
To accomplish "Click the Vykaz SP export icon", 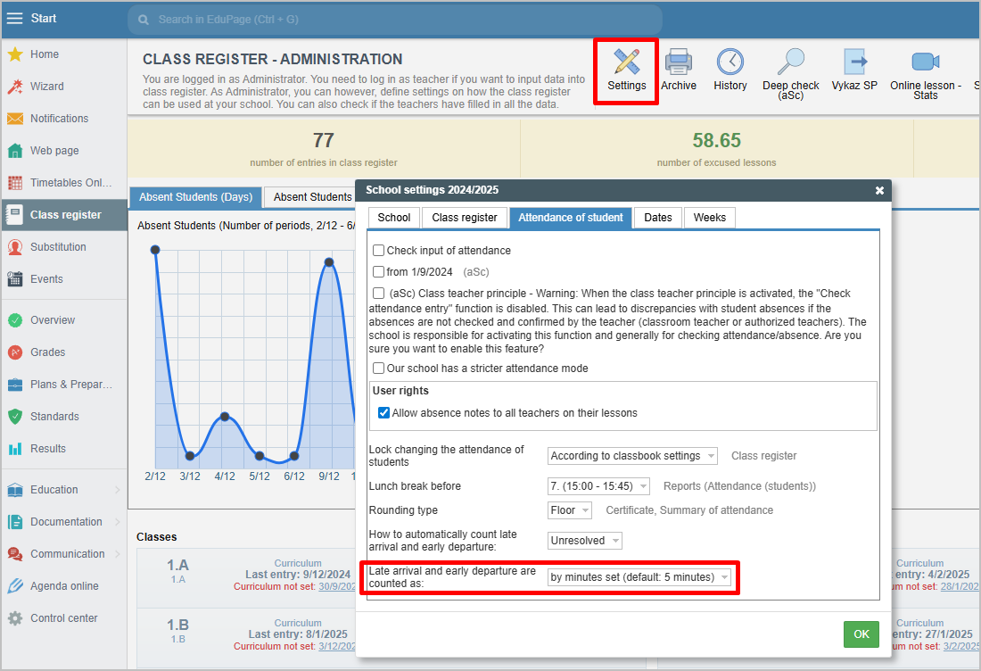I will click(x=854, y=62).
